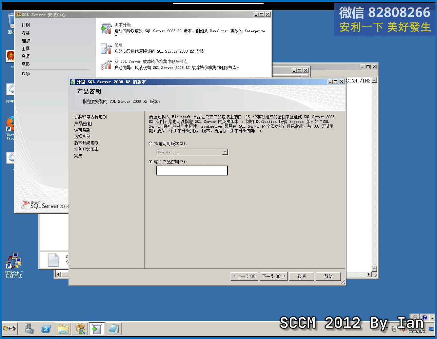The width and height of the screenshot is (437, 339).
Task: Click the 产品密钥 wizard step
Action: tap(83, 124)
